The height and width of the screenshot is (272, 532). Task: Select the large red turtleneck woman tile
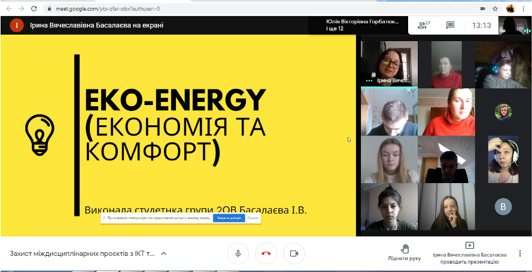point(446,112)
